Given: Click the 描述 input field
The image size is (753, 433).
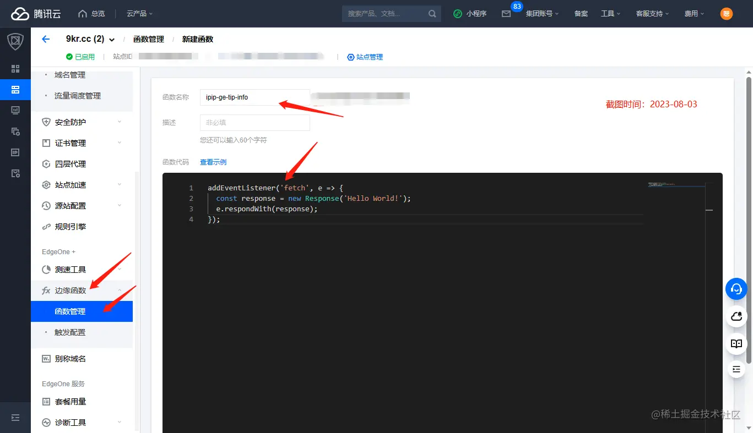Looking at the screenshot, I should [x=255, y=123].
